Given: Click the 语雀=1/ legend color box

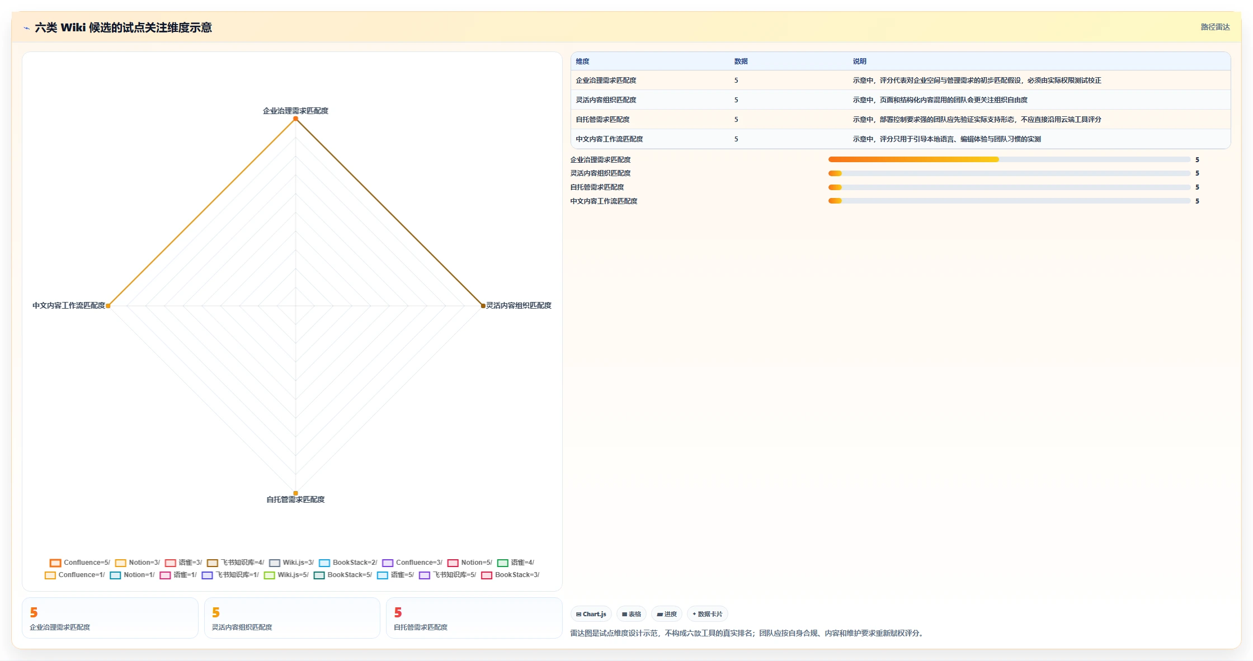Looking at the screenshot, I should pyautogui.click(x=165, y=575).
